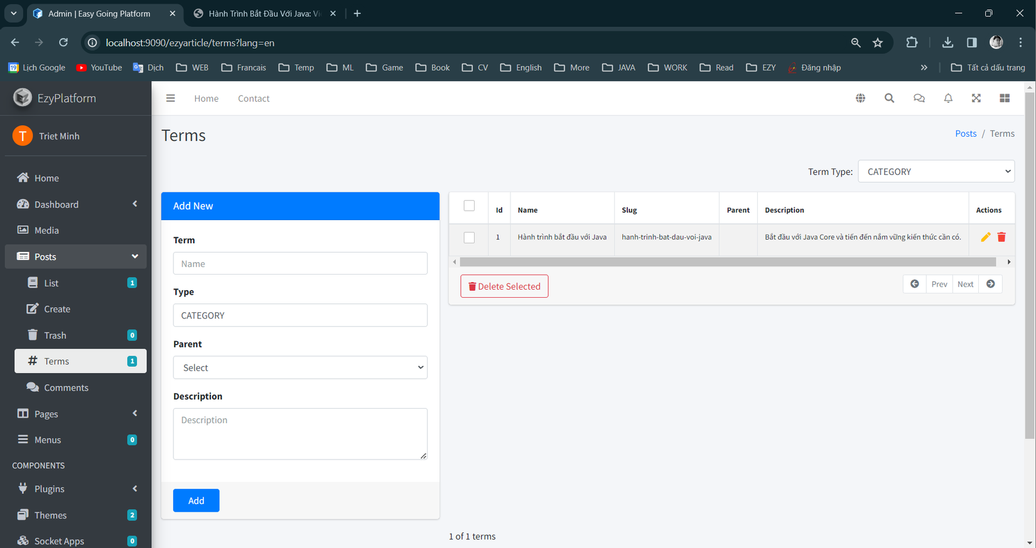Open Themes in the sidebar

[75, 515]
